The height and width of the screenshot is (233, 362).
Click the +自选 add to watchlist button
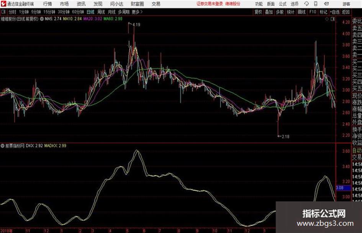tap(334, 12)
